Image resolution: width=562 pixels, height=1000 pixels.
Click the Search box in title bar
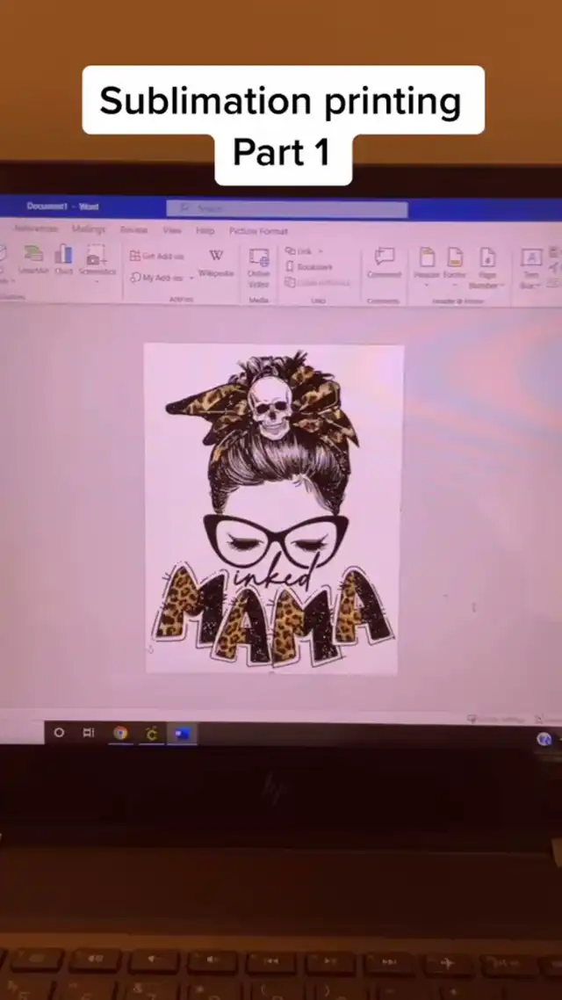[x=286, y=208]
